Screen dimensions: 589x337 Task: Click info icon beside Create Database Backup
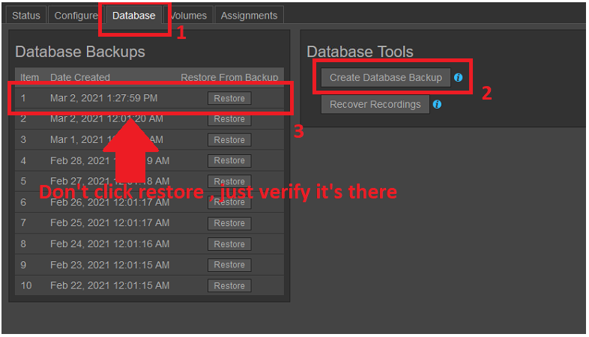[458, 77]
